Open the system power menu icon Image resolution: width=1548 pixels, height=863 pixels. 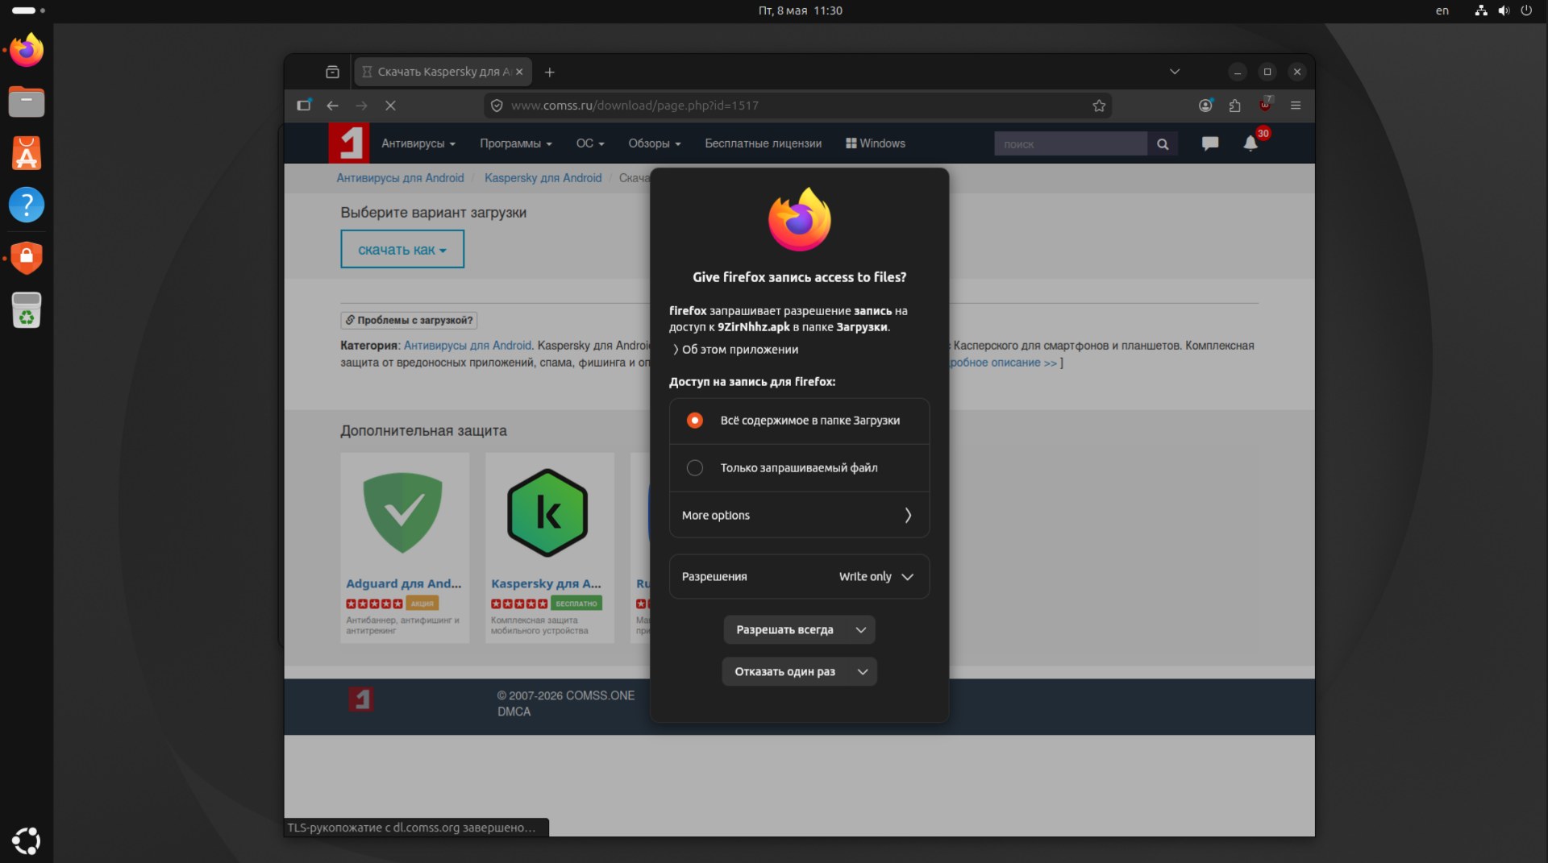(x=1526, y=10)
